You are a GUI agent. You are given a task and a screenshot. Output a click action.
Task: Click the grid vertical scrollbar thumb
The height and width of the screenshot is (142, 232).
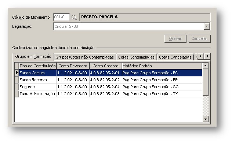coord(205,82)
